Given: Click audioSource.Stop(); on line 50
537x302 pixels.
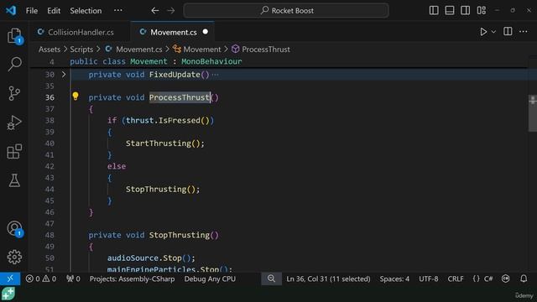Looking at the screenshot, I should (151, 258).
